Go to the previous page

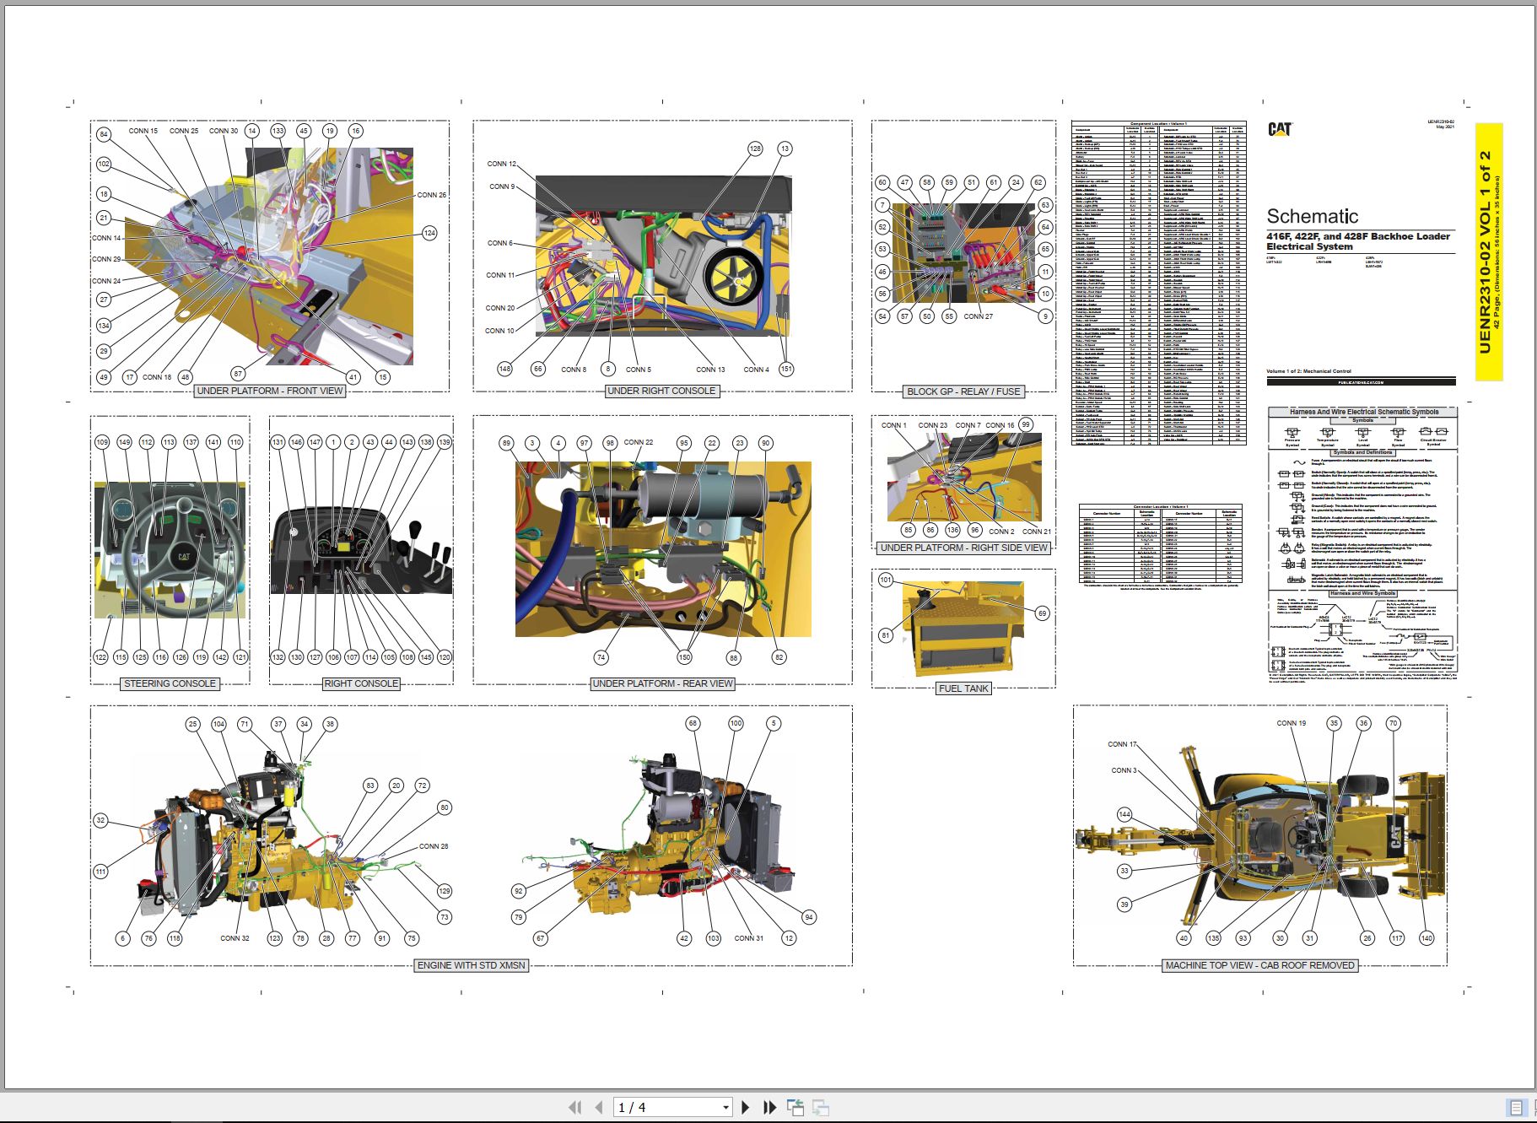point(599,1107)
